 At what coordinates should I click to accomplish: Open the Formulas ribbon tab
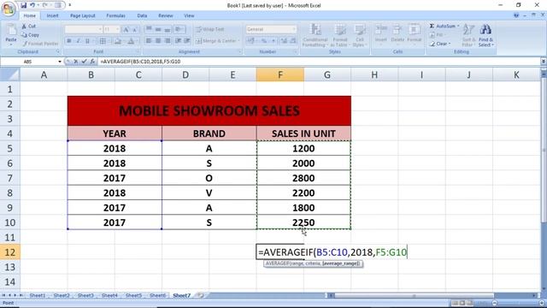(x=116, y=15)
